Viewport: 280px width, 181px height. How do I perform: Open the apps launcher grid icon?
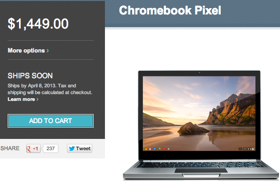coord(169,149)
